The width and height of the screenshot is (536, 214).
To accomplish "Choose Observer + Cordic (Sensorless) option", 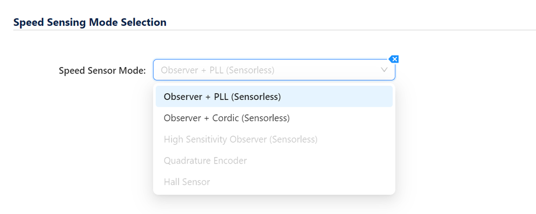I will tap(274, 118).
